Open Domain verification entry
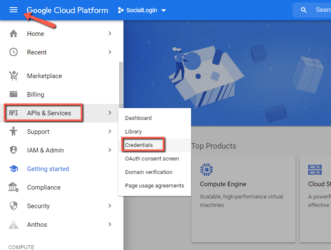This screenshot has width=331, height=250. [155, 172]
